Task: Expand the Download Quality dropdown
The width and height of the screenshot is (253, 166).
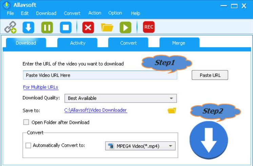Action: [x=120, y=98]
